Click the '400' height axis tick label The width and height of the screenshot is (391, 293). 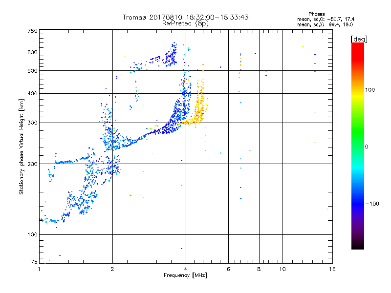tap(32, 94)
